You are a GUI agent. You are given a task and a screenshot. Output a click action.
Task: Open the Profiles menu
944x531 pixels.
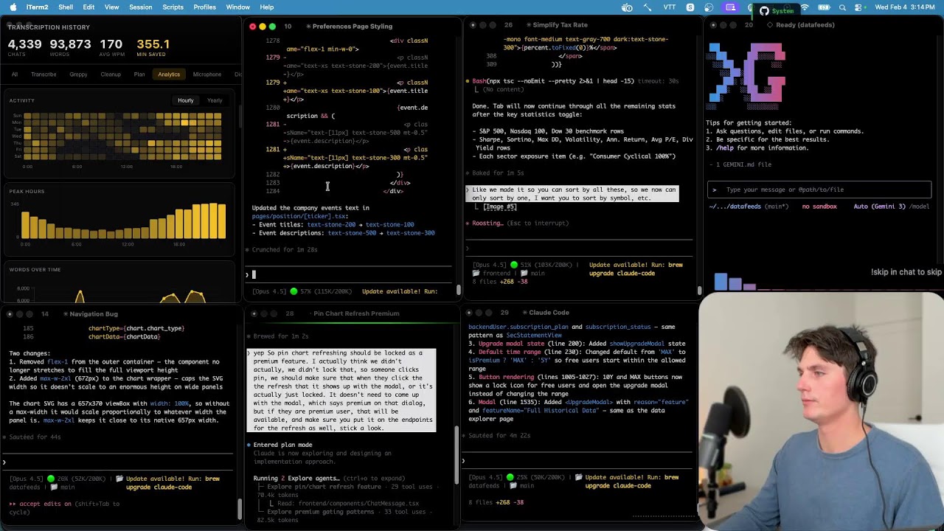coord(204,7)
